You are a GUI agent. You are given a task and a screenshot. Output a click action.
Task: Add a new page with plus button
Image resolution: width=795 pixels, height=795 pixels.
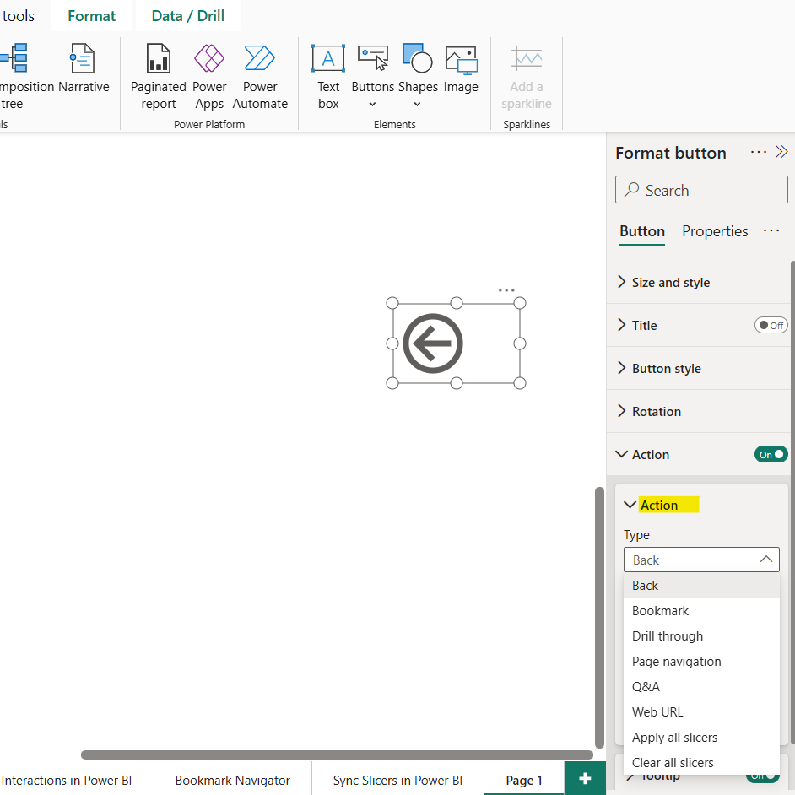tap(585, 778)
